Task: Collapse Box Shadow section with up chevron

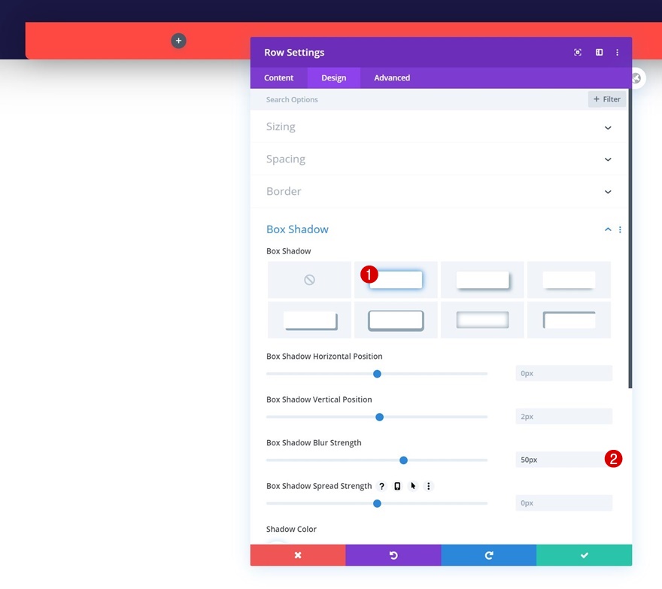Action: click(608, 229)
